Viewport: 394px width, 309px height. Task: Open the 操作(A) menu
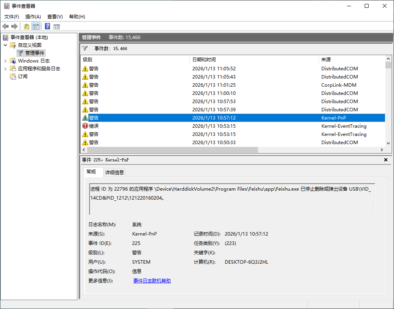33,17
